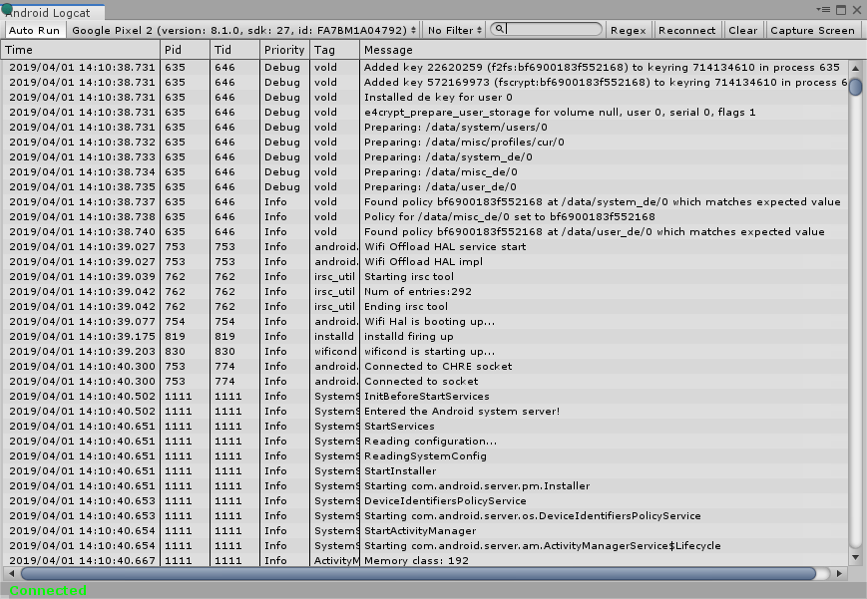Click the search magnifier icon
Viewport: 867px width, 599px height.
tap(498, 30)
